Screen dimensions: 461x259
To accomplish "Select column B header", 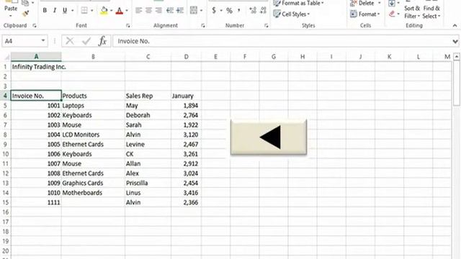I will (x=93, y=57).
